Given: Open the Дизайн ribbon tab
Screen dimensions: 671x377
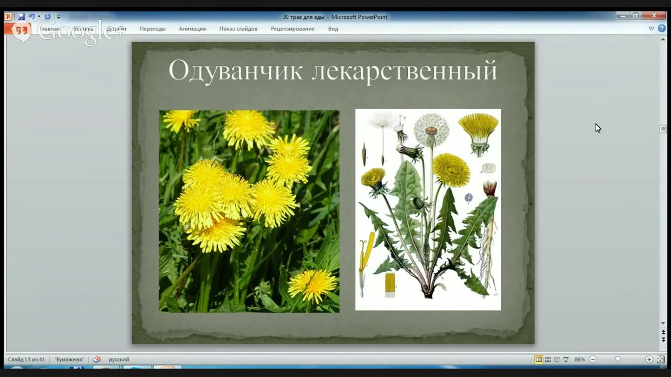Looking at the screenshot, I should pyautogui.click(x=116, y=29).
